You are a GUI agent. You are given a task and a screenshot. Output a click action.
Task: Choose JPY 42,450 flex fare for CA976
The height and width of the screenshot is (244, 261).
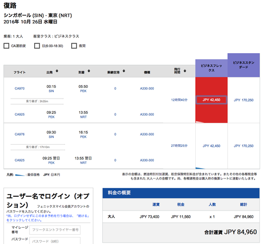point(212,146)
